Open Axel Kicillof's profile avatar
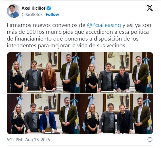The image size is (161, 148). tap(14, 11)
